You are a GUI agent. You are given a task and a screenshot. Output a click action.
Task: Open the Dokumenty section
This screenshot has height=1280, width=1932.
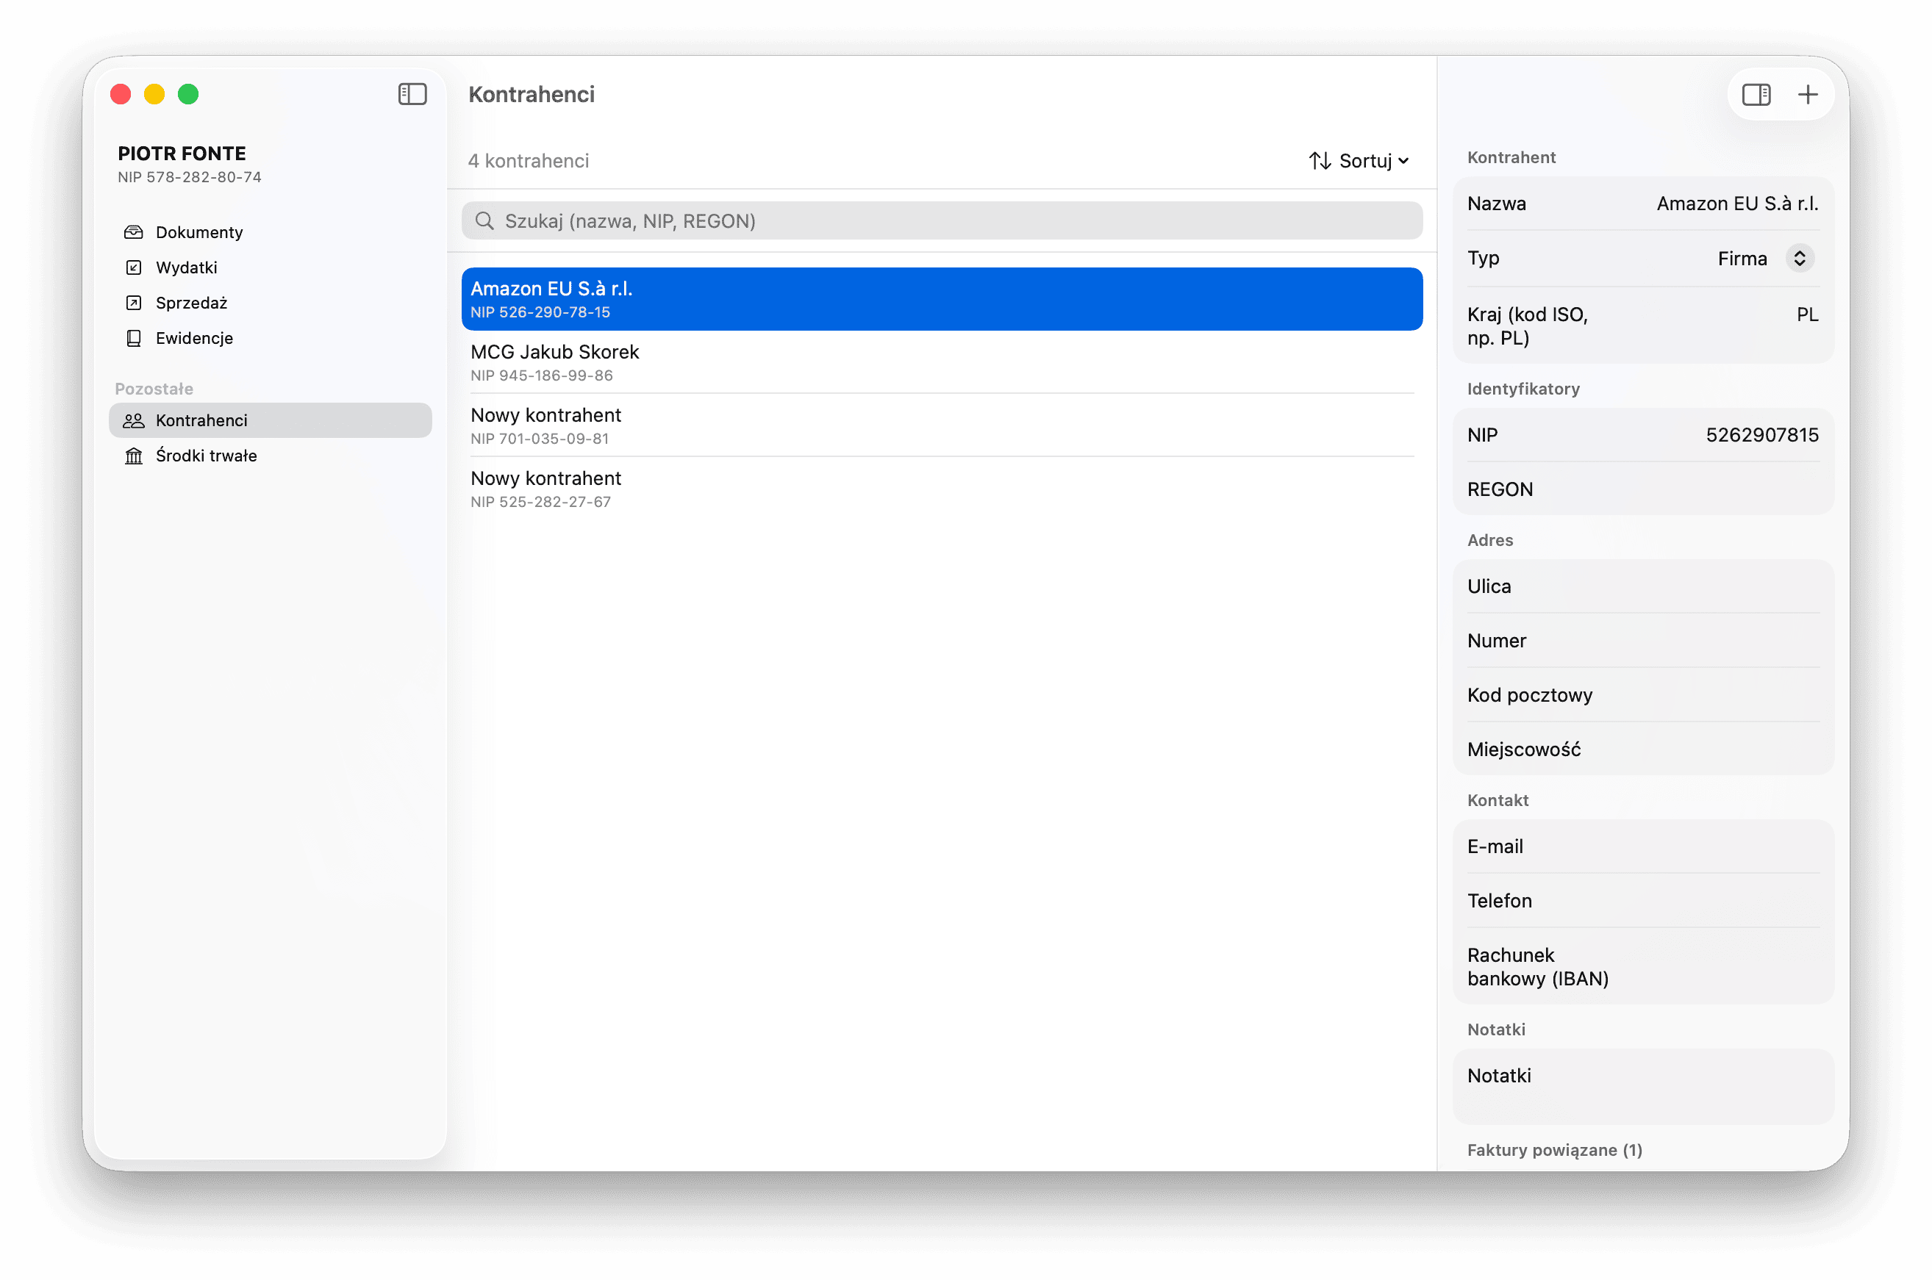click(271, 233)
